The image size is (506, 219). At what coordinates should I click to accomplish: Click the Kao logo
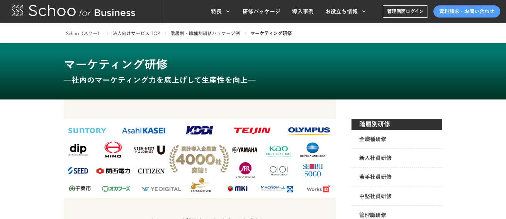tap(278, 151)
